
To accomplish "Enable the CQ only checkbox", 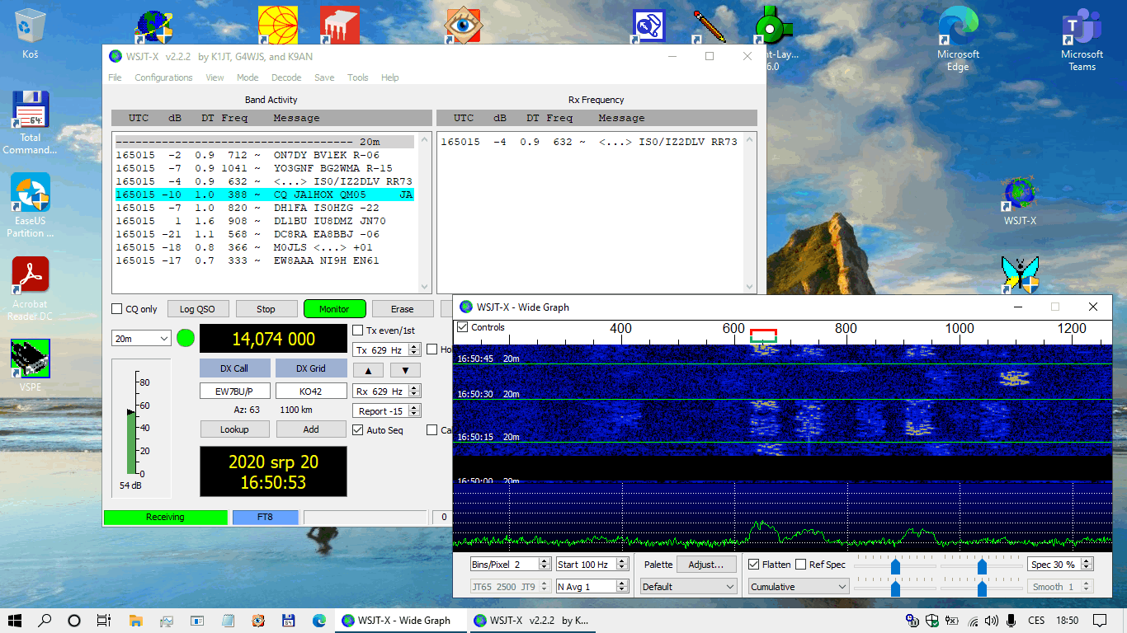I will tap(117, 309).
